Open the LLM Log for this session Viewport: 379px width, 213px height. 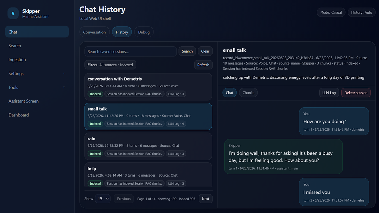(x=329, y=93)
